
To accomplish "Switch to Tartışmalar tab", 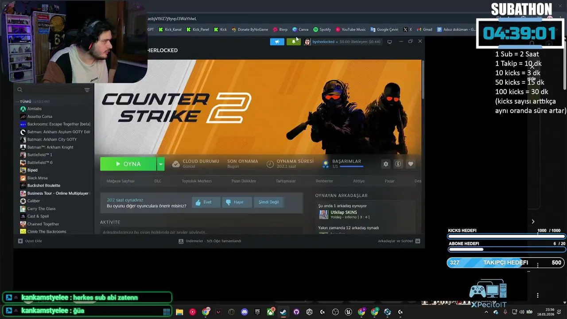I will coord(286,181).
